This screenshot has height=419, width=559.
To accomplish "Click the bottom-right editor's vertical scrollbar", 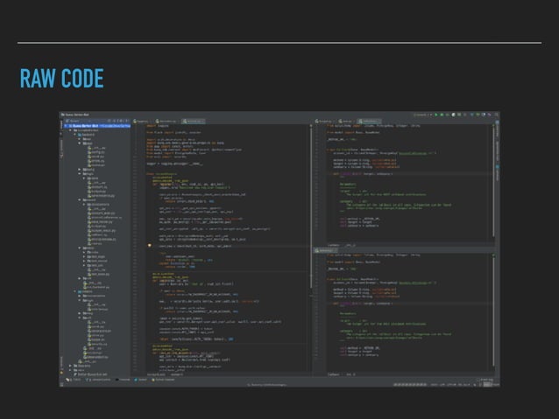I will click(493, 311).
